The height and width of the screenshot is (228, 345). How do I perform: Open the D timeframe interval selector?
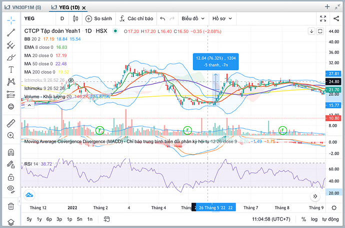pos(62,18)
